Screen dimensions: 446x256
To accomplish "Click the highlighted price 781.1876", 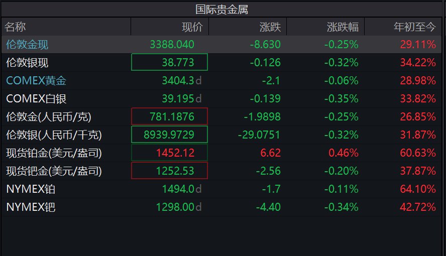I will (172, 117).
